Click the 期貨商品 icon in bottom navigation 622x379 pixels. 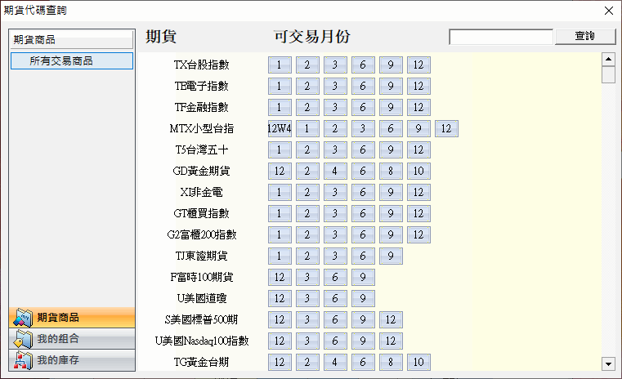click(23, 318)
